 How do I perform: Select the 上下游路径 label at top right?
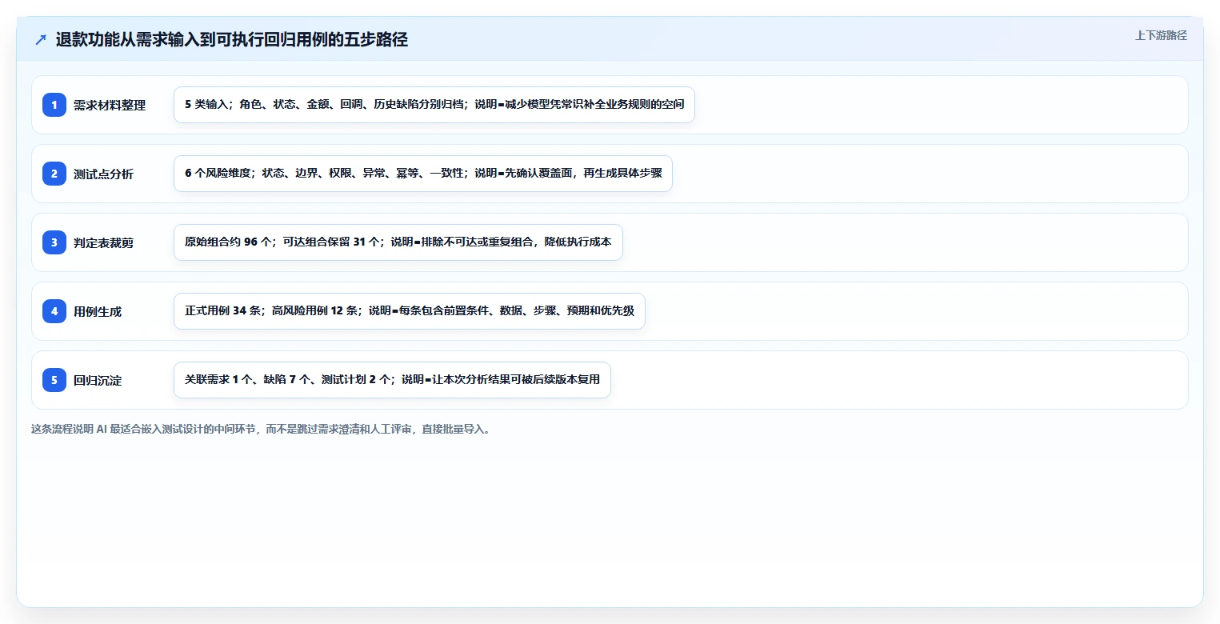tap(1161, 35)
